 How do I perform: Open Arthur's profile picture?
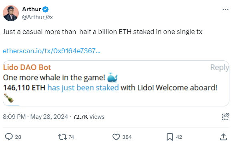click(x=11, y=13)
